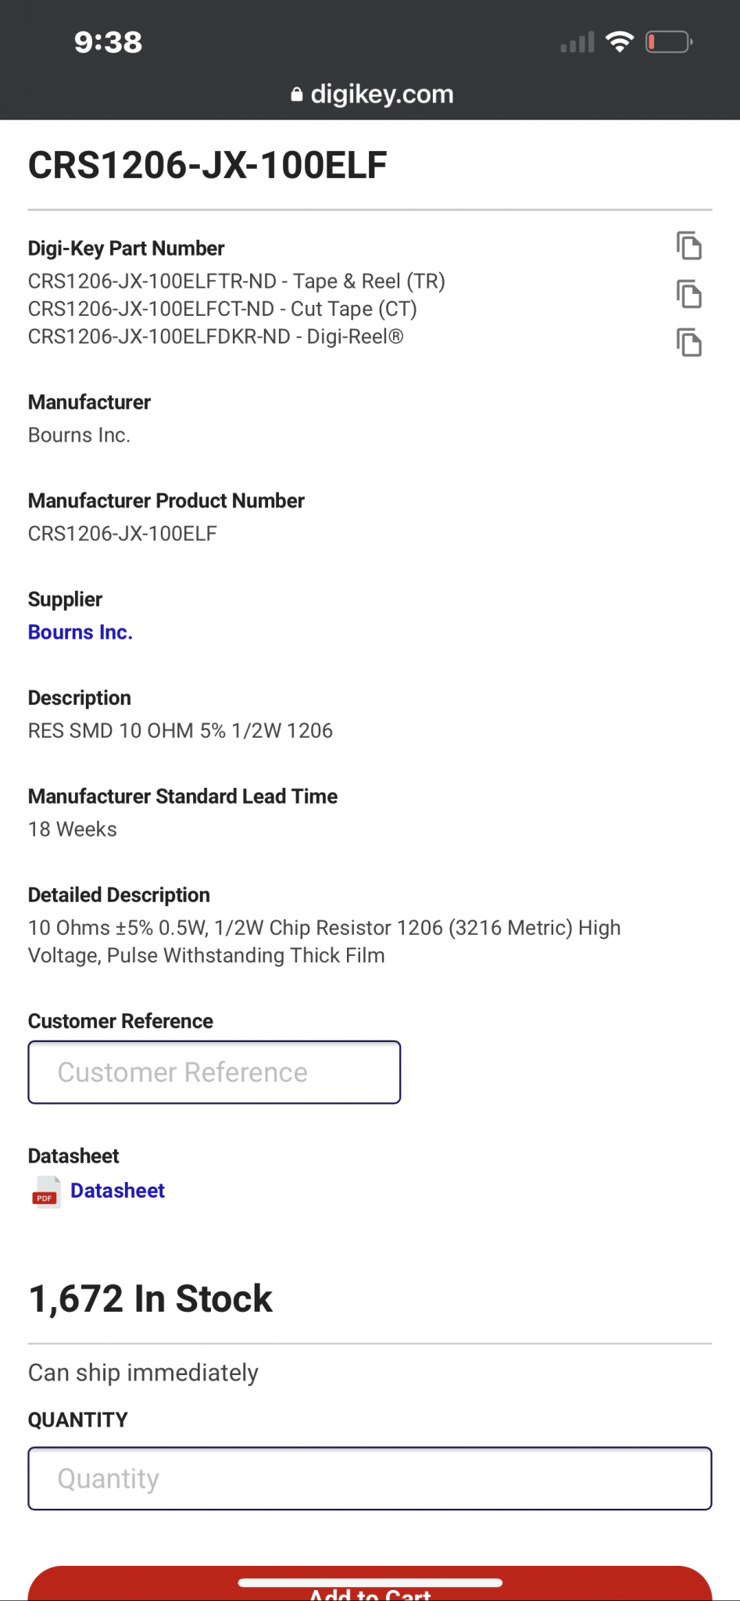Image resolution: width=740 pixels, height=1601 pixels.
Task: Tap the Add to Cart button
Action: pos(370,1585)
